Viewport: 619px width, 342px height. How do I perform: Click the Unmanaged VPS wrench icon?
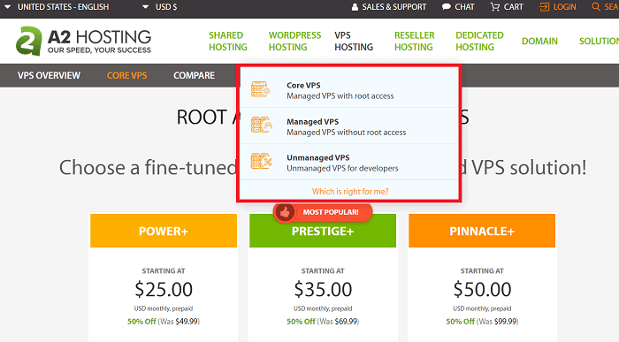pos(262,161)
